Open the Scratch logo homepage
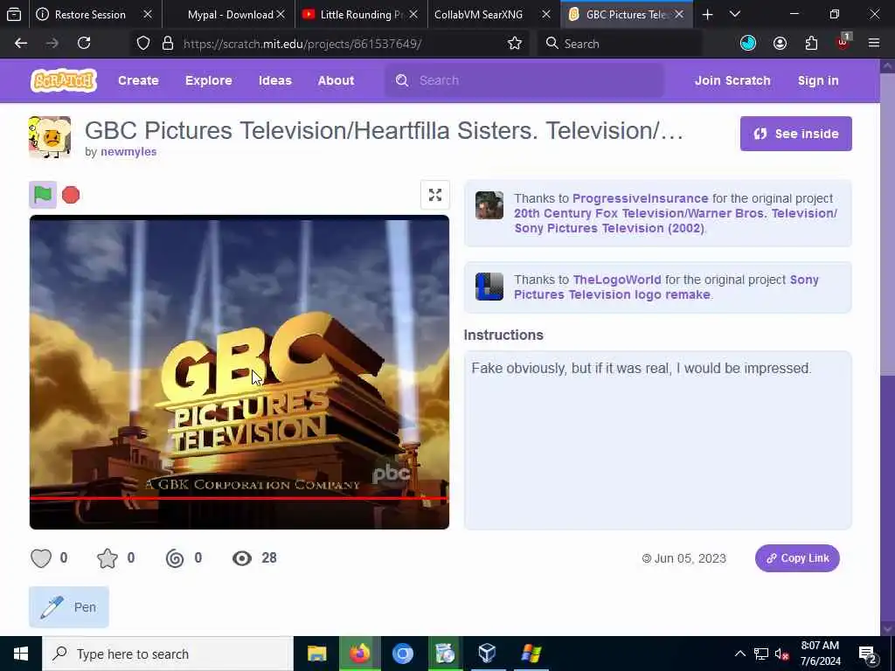Screen dimensions: 895x671 (63, 80)
